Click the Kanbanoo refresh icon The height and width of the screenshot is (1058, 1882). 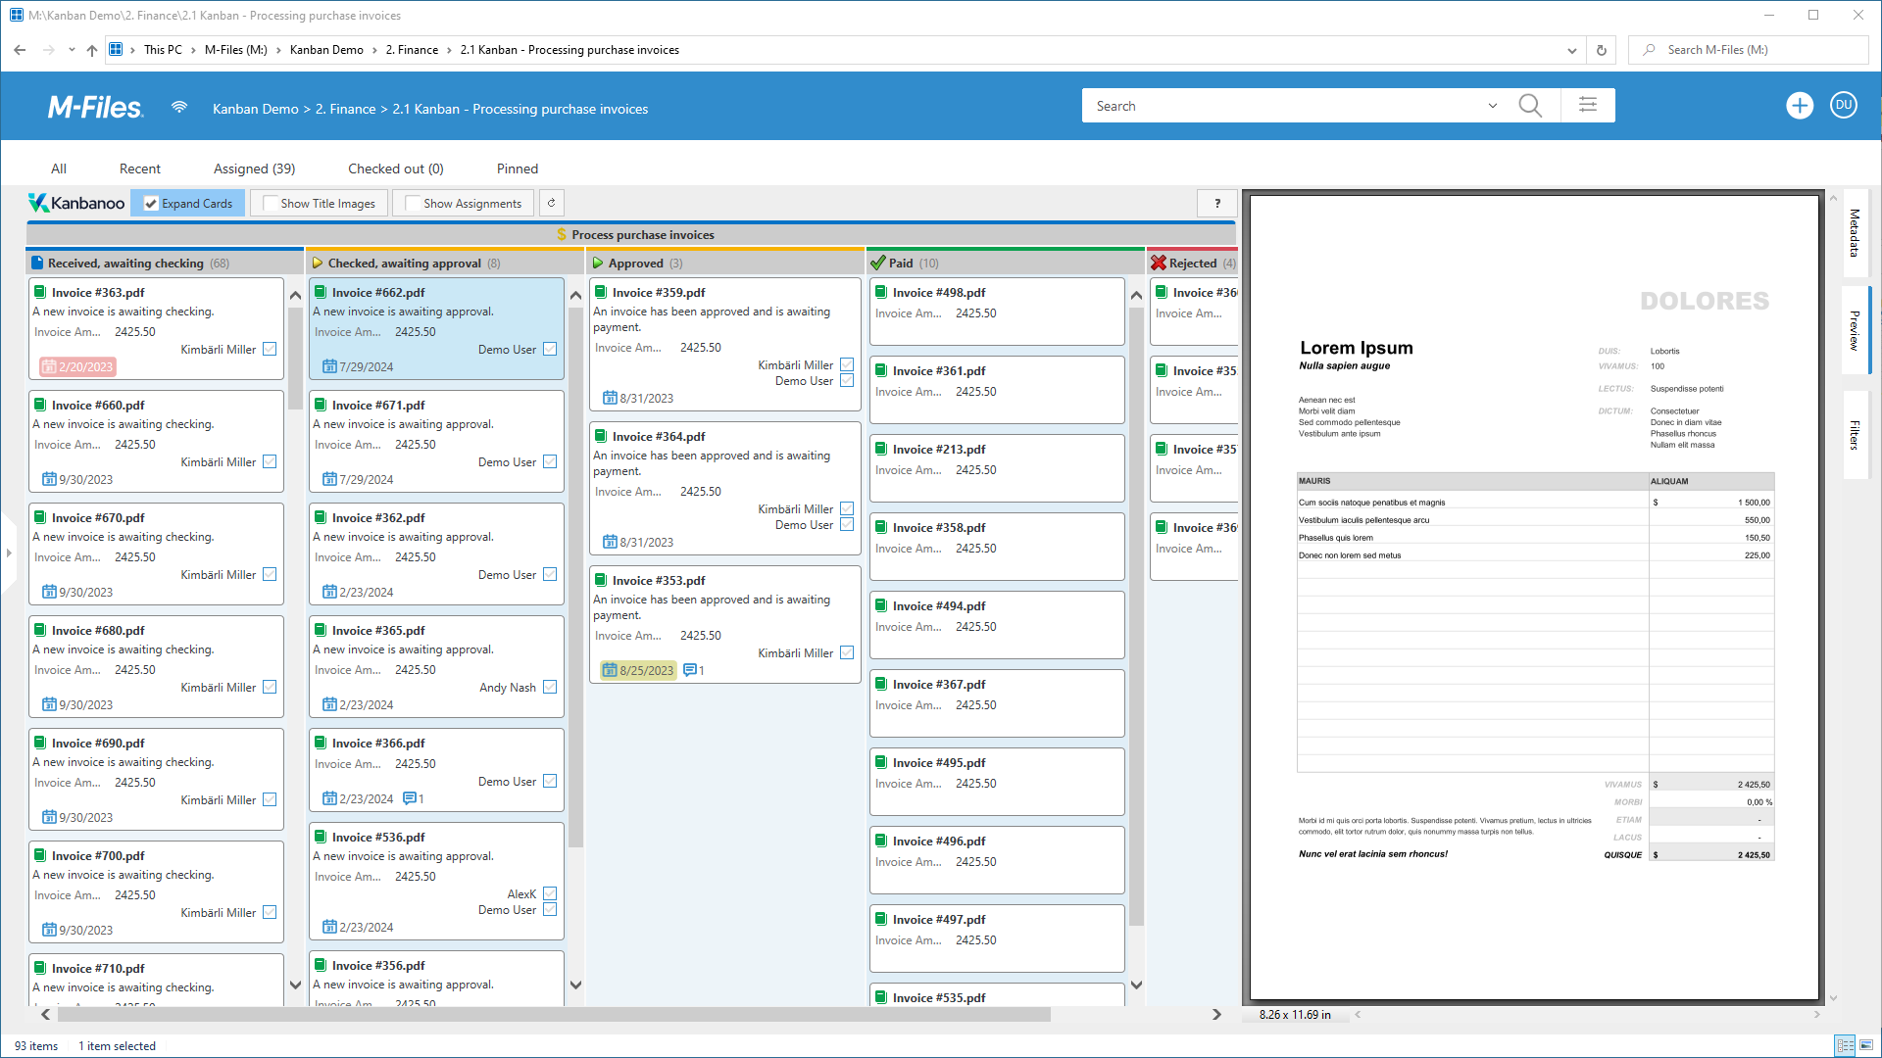(x=551, y=203)
